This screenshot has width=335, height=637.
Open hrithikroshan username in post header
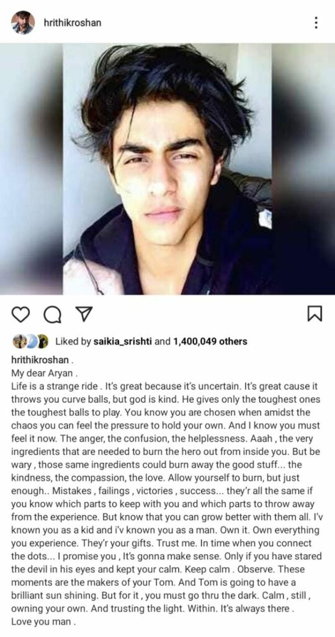tap(73, 23)
